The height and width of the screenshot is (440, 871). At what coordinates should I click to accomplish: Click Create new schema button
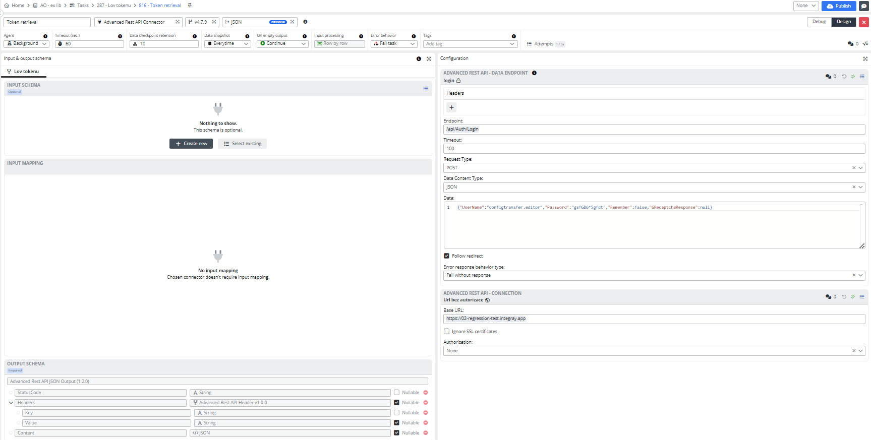click(191, 144)
